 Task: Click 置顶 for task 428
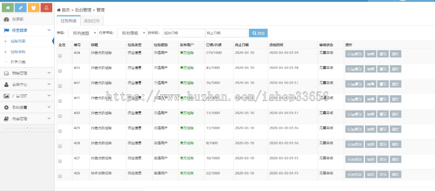(383, 144)
